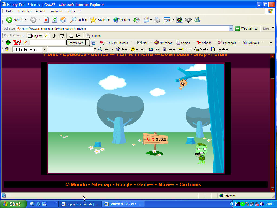Click the green face icon left of Y!

click(x=8, y=43)
